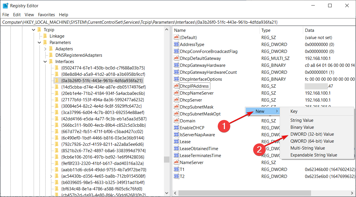
Task: Collapse the Parameters tree node
Action: pos(39,43)
